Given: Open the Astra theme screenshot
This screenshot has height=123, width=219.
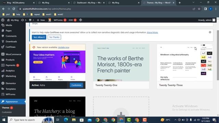Looking at the screenshot, I should click(x=57, y=66).
